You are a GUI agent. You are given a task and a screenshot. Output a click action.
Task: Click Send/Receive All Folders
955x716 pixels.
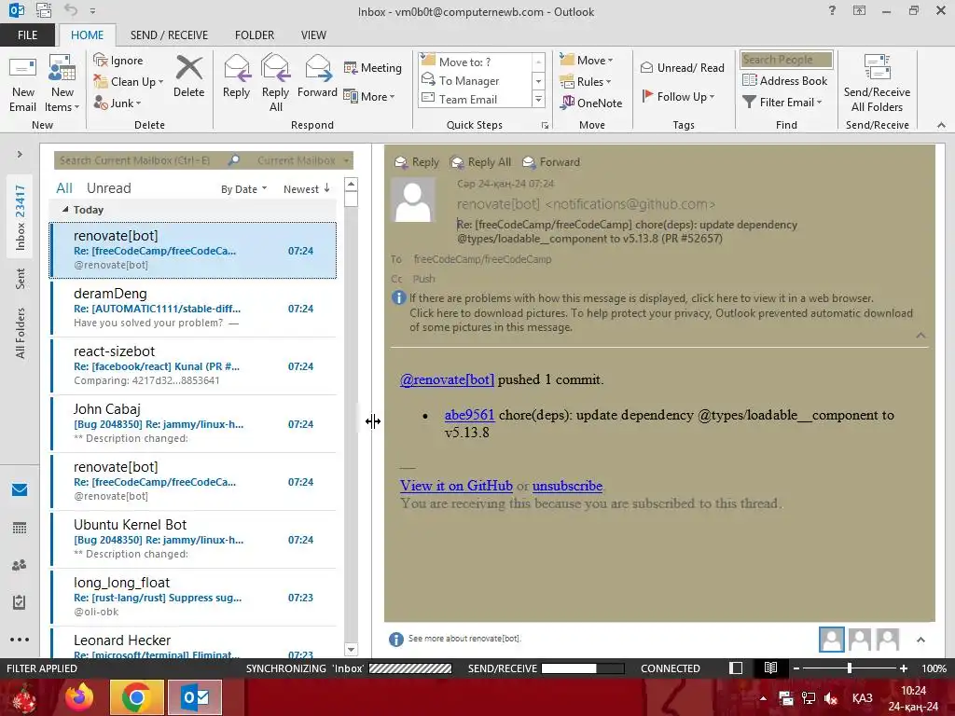tap(877, 84)
